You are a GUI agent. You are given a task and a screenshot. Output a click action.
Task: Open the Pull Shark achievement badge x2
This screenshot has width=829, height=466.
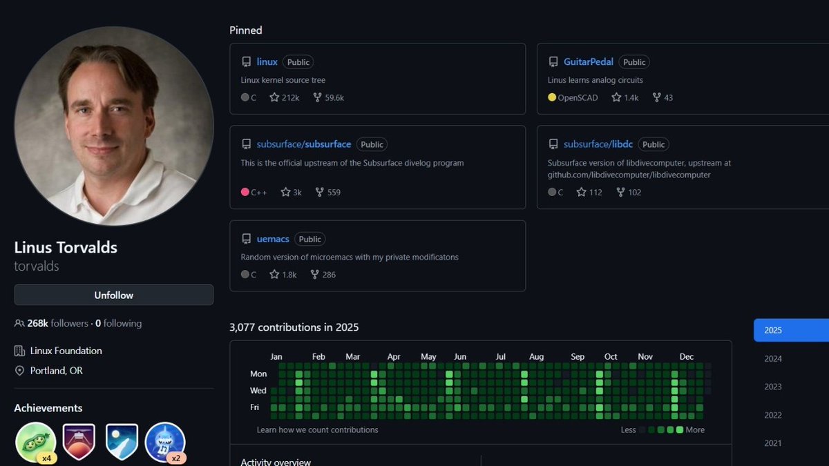[165, 443]
